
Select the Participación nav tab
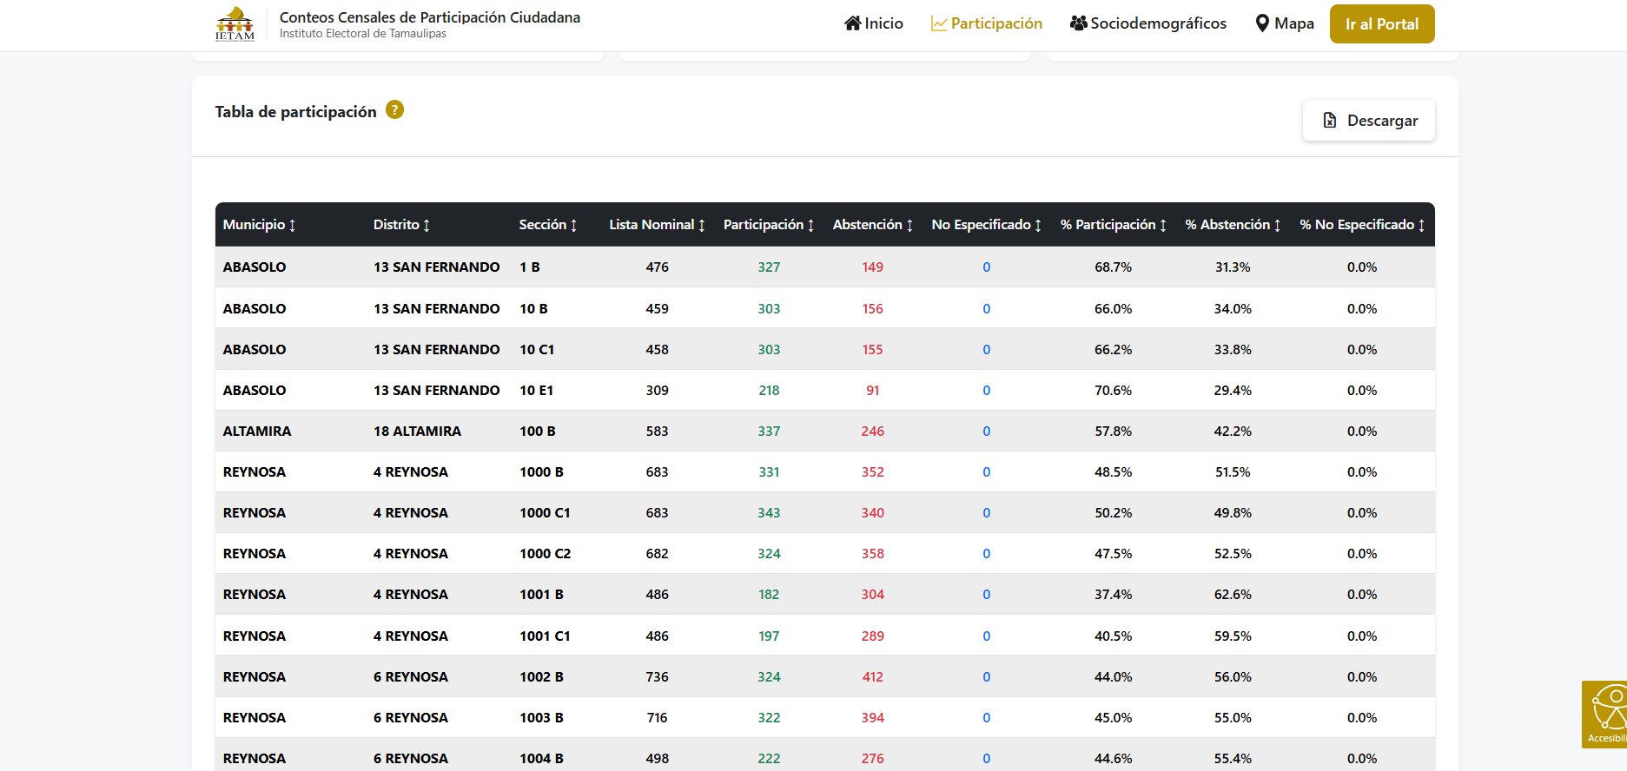click(x=987, y=23)
